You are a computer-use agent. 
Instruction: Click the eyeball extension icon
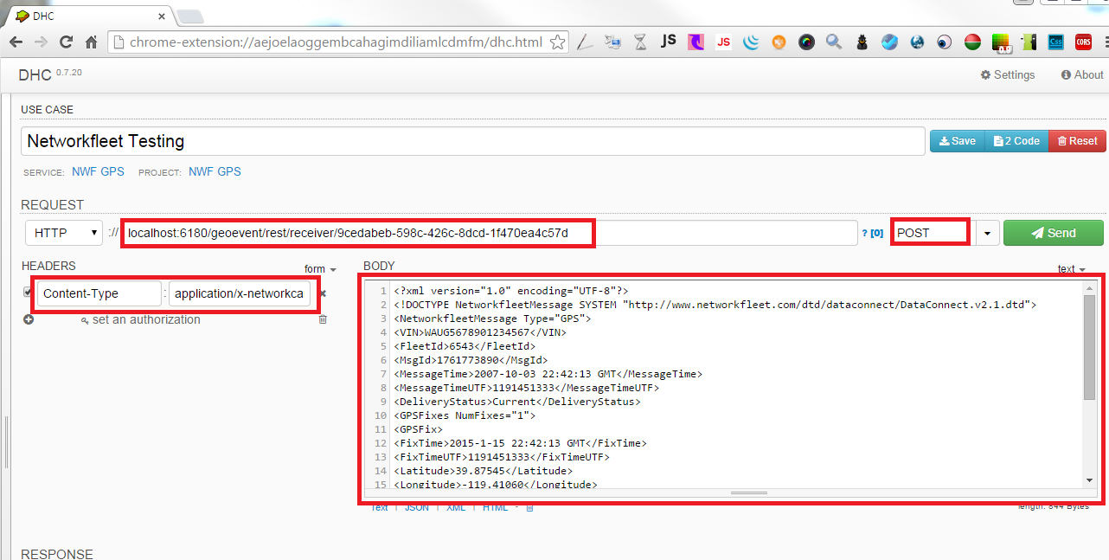[x=945, y=42]
